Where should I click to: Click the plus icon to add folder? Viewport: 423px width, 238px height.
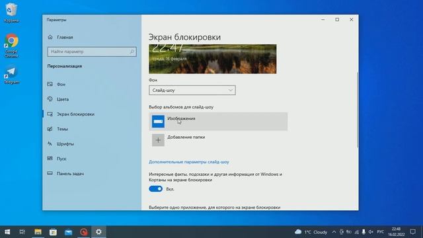[x=158, y=140]
